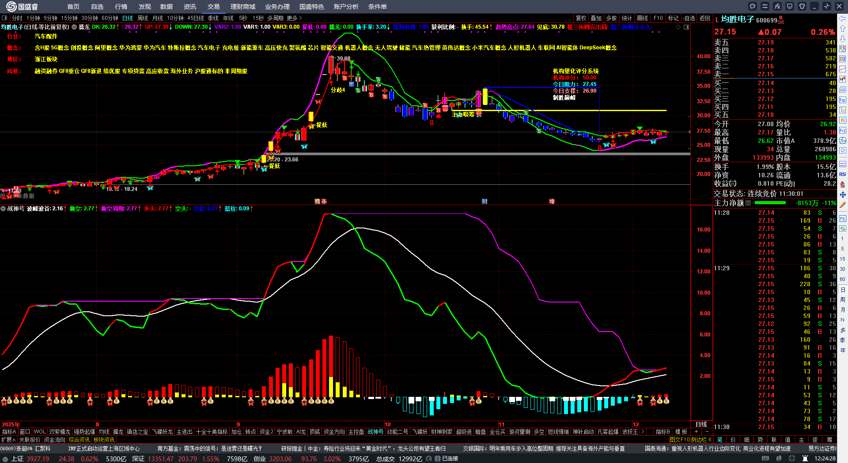Click the keyboard icon in status bar
Image resolution: width=848 pixels, height=463 pixels.
765,459
